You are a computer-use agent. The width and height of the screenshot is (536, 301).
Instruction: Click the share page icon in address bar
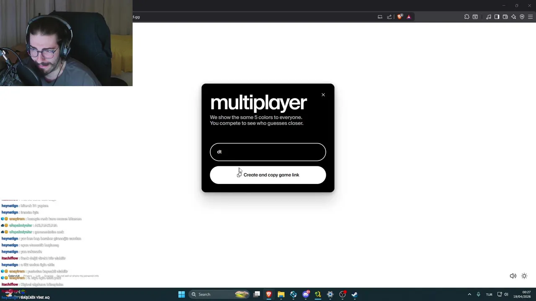(389, 17)
